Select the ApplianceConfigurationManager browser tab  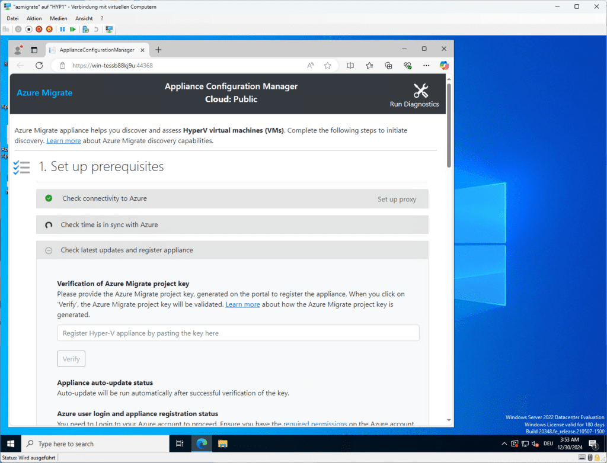click(97, 50)
